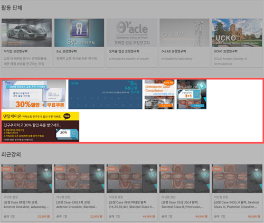Click heart icon on Case 883 lecture
Image resolution: width=264 pixels, height=223 pixels.
click(x=46, y=170)
